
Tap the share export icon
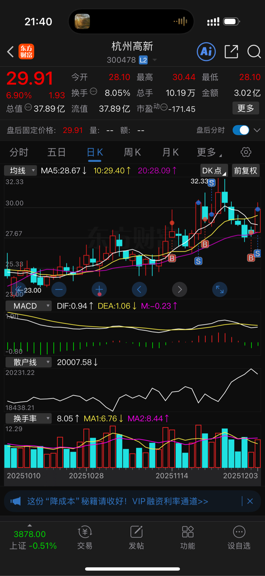point(231,52)
